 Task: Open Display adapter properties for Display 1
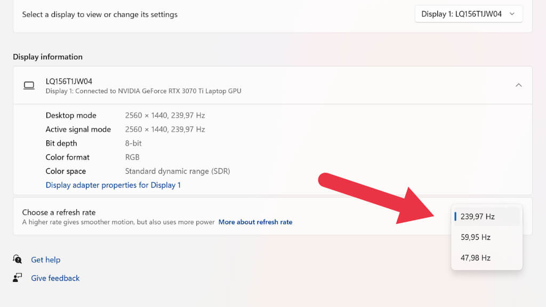coord(113,185)
